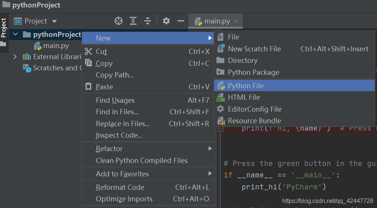Click the HTML File icon
Viewport: 377px width, 208px height.
pos(220,97)
